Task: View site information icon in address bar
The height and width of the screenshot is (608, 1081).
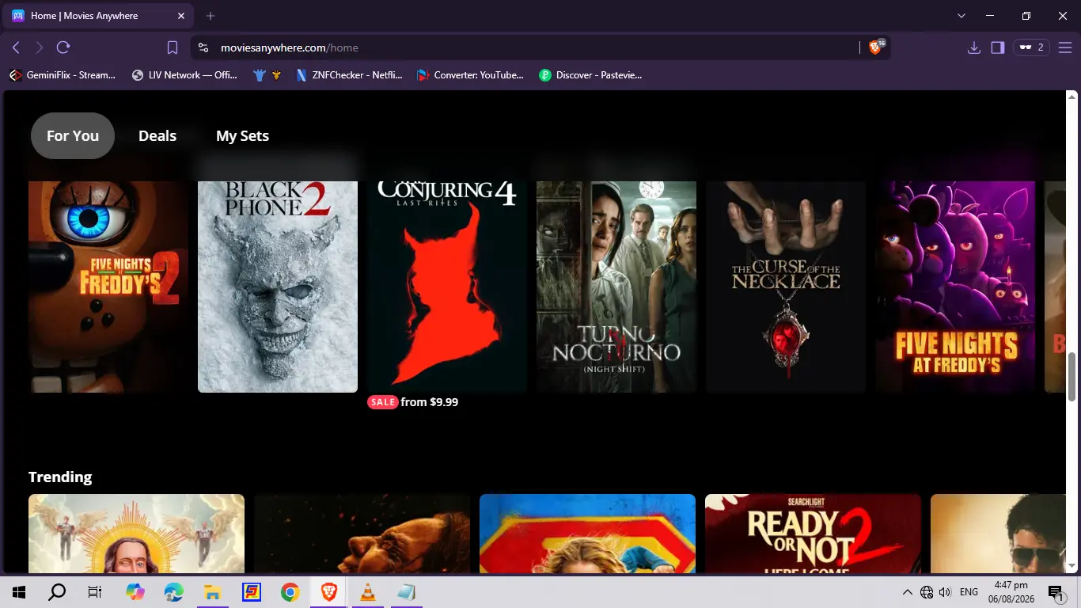Action: coord(203,47)
